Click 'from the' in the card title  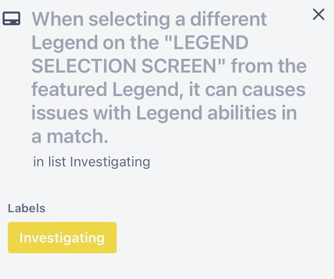tap(269, 66)
